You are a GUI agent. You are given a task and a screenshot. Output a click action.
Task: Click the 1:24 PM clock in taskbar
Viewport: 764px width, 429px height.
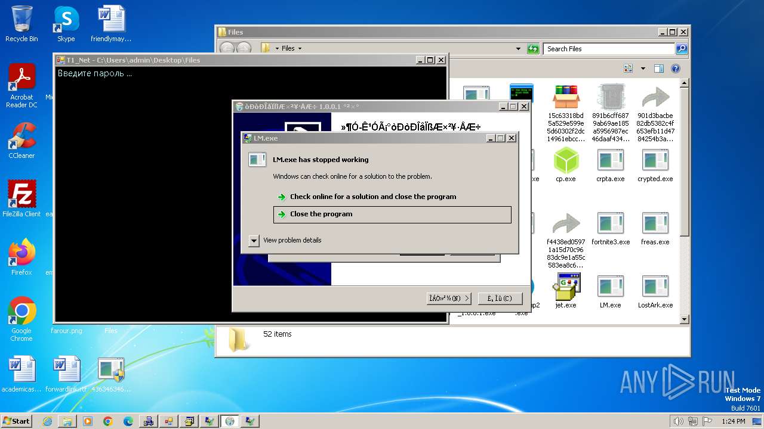click(x=733, y=421)
